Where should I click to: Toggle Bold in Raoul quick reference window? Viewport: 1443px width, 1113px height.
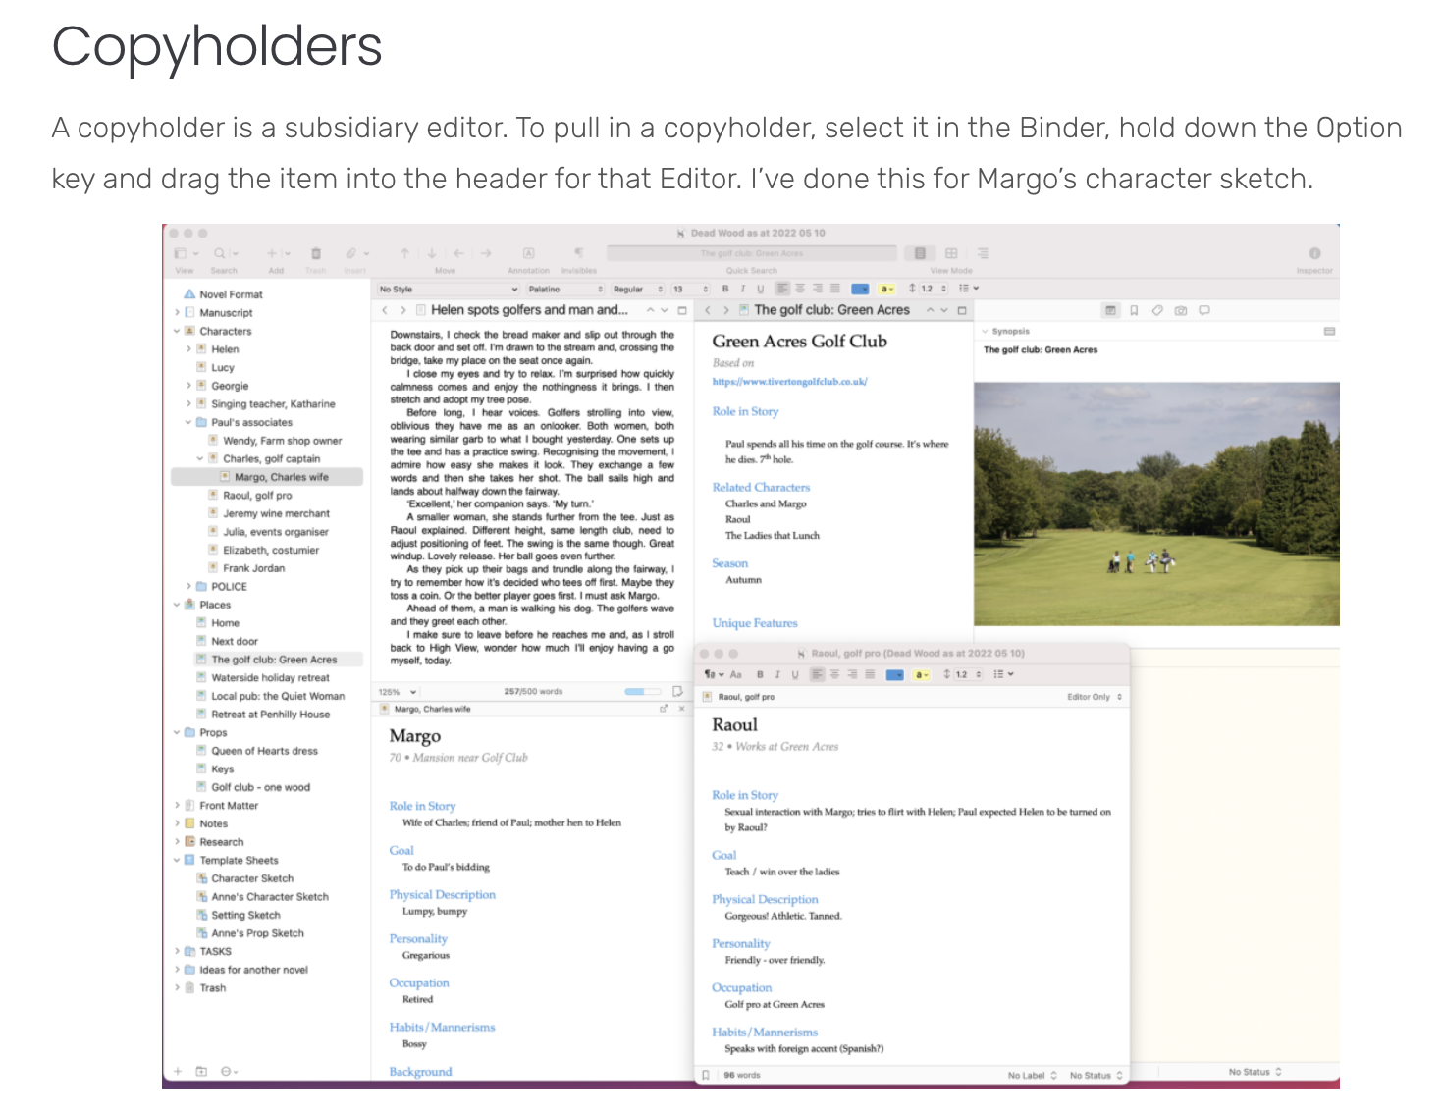tap(760, 674)
